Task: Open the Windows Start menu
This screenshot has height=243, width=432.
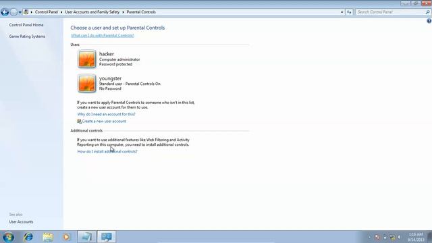Action: point(8,237)
